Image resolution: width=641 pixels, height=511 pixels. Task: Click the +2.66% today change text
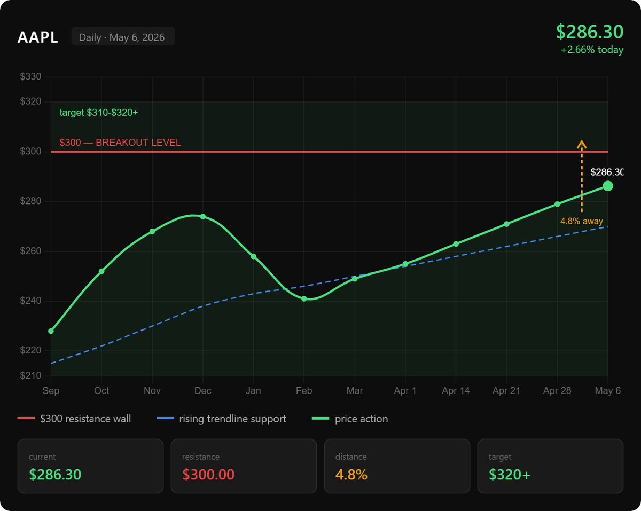click(x=592, y=50)
